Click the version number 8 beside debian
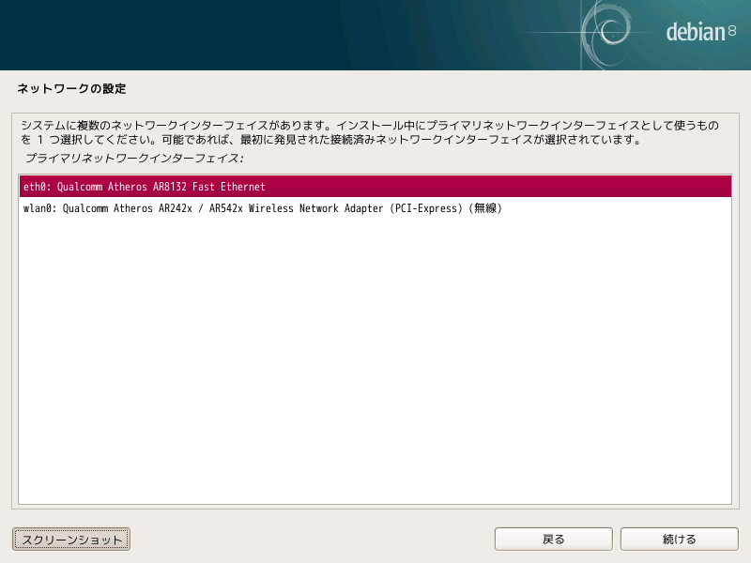Image resolution: width=751 pixels, height=563 pixels. click(732, 33)
